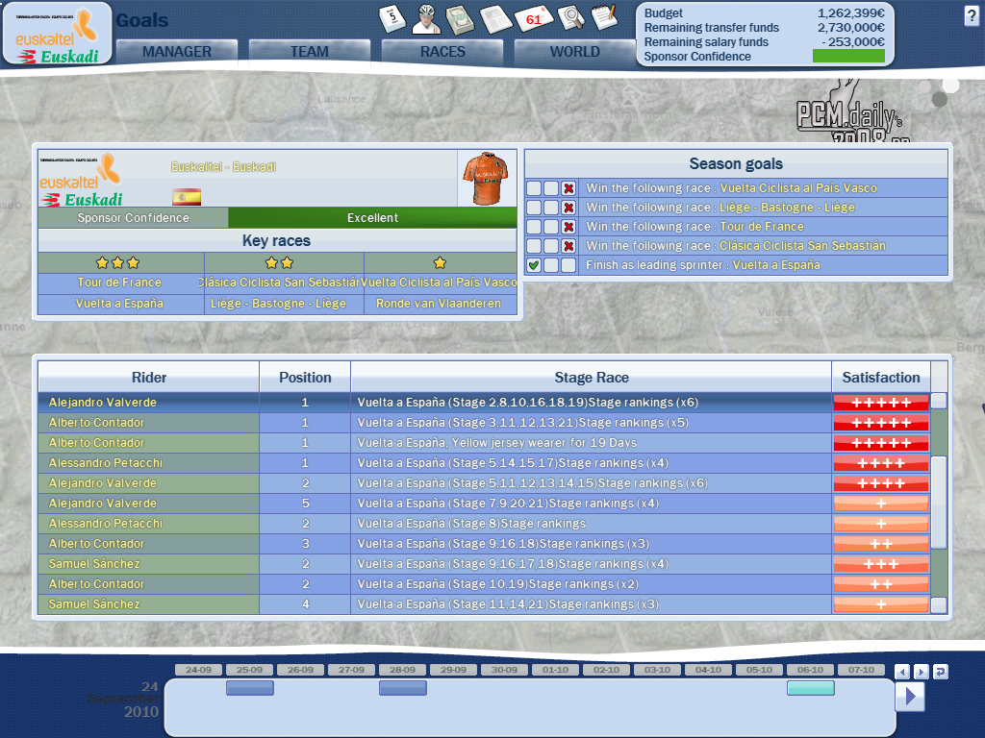The image size is (985, 738).
Task: Click first checkbox of Liège - Bastogne - Liège goal
Action: point(534,208)
